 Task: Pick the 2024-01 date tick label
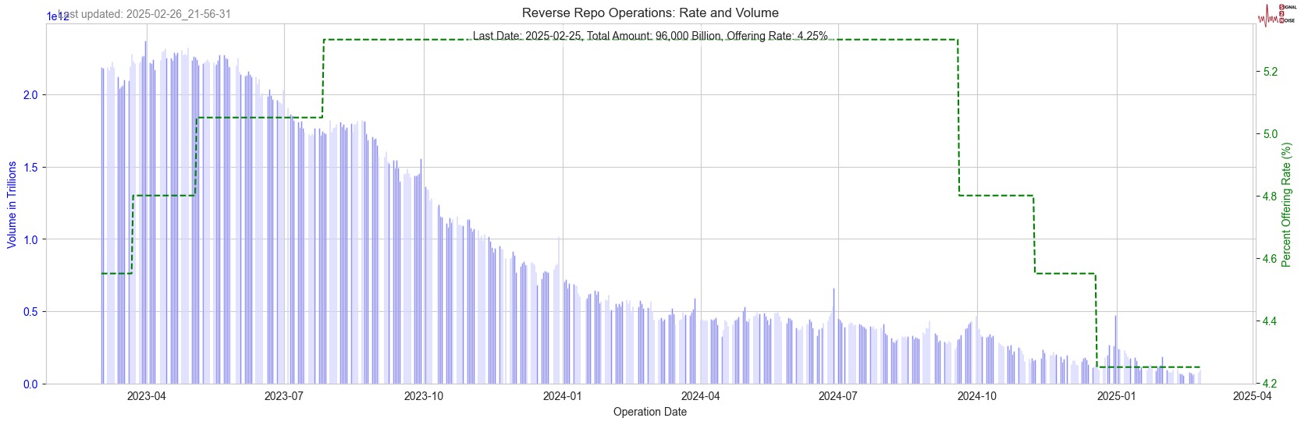pos(562,396)
